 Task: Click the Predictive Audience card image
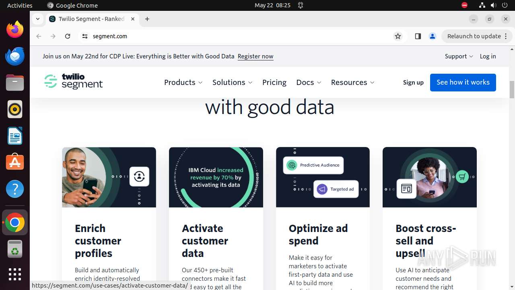pos(323,177)
